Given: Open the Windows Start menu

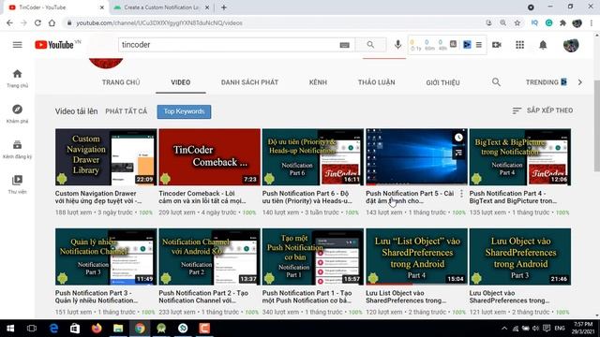Looking at the screenshot, I should pos(10,329).
